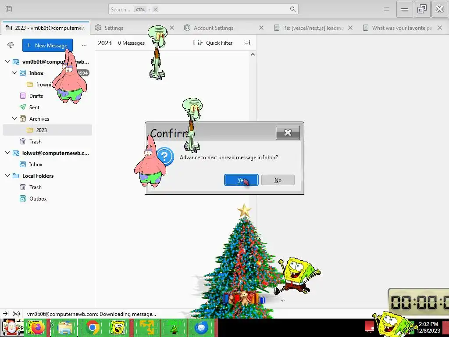449x337 pixels.
Task: Click the yellow arrows taskbar icon
Action: click(x=147, y=327)
